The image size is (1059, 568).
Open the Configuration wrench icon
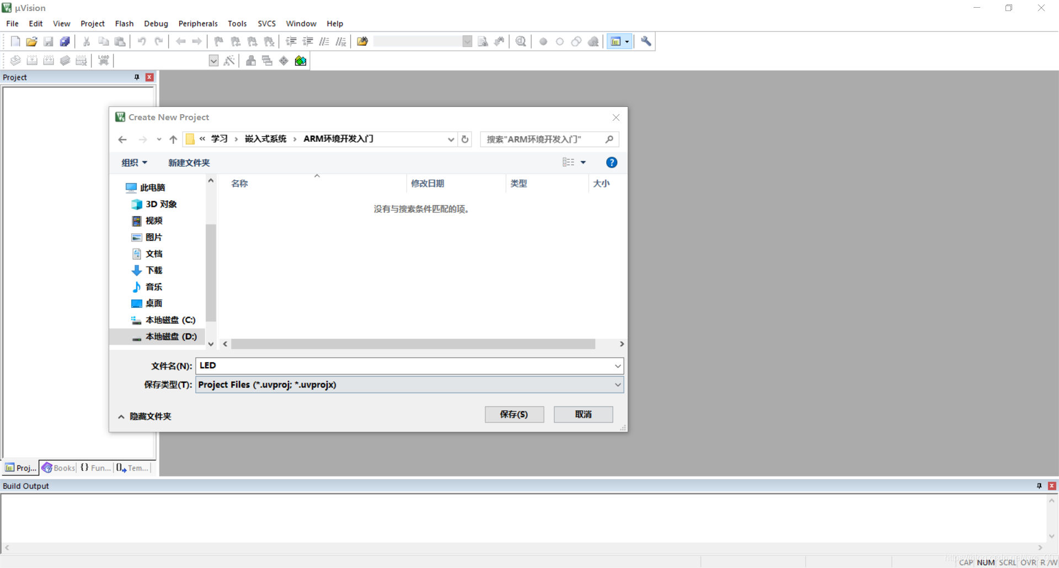coord(646,41)
